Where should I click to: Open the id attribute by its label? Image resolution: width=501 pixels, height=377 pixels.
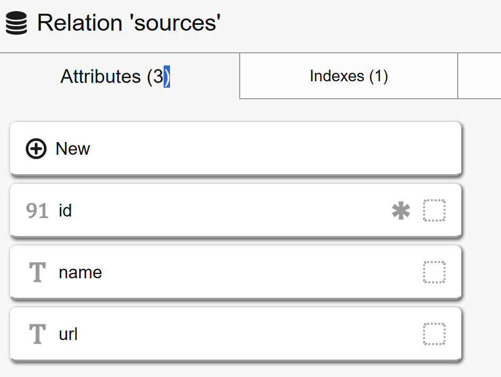point(65,211)
